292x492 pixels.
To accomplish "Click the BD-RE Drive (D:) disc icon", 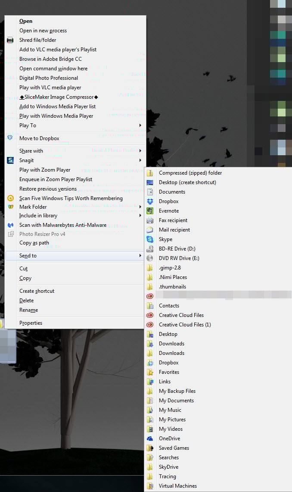I will 150,249.
